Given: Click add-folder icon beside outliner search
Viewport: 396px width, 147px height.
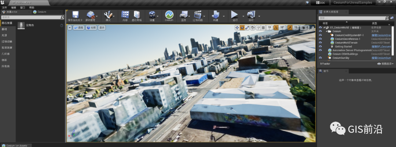Looking at the screenshot, I should 392,18.
